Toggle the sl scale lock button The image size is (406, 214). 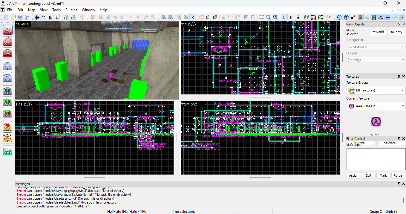point(291,17)
